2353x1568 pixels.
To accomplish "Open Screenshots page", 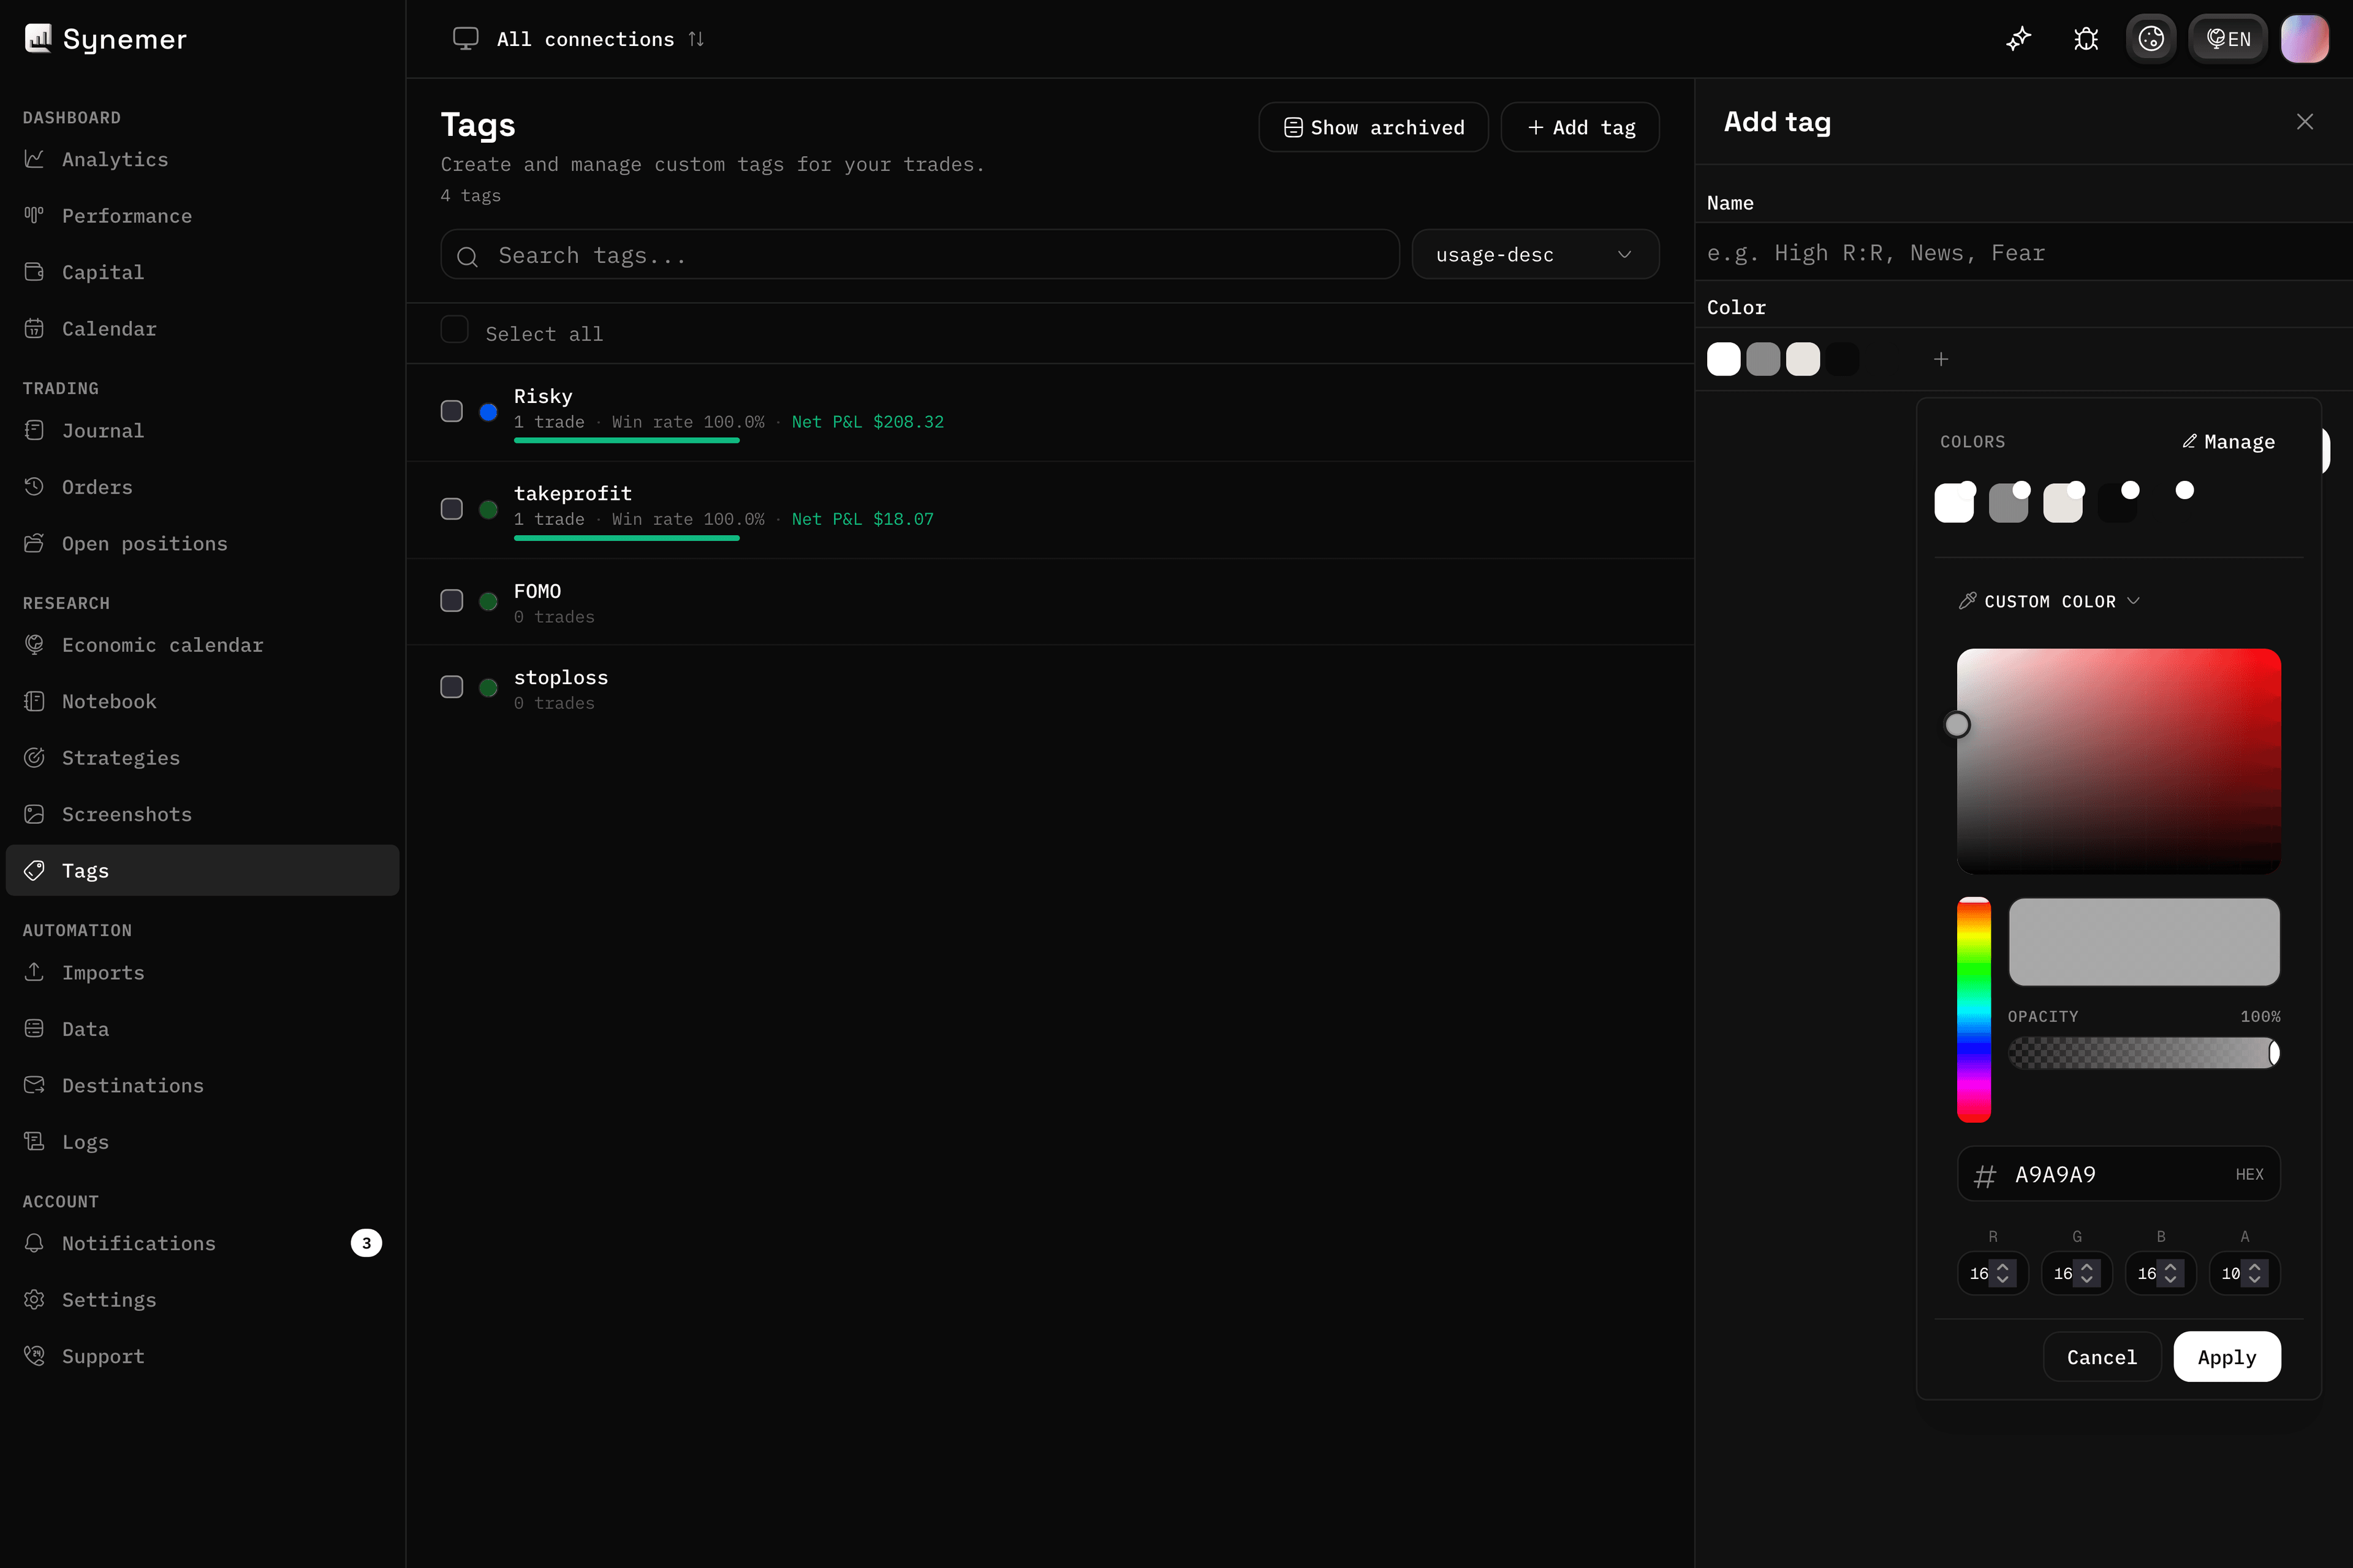I will point(202,814).
